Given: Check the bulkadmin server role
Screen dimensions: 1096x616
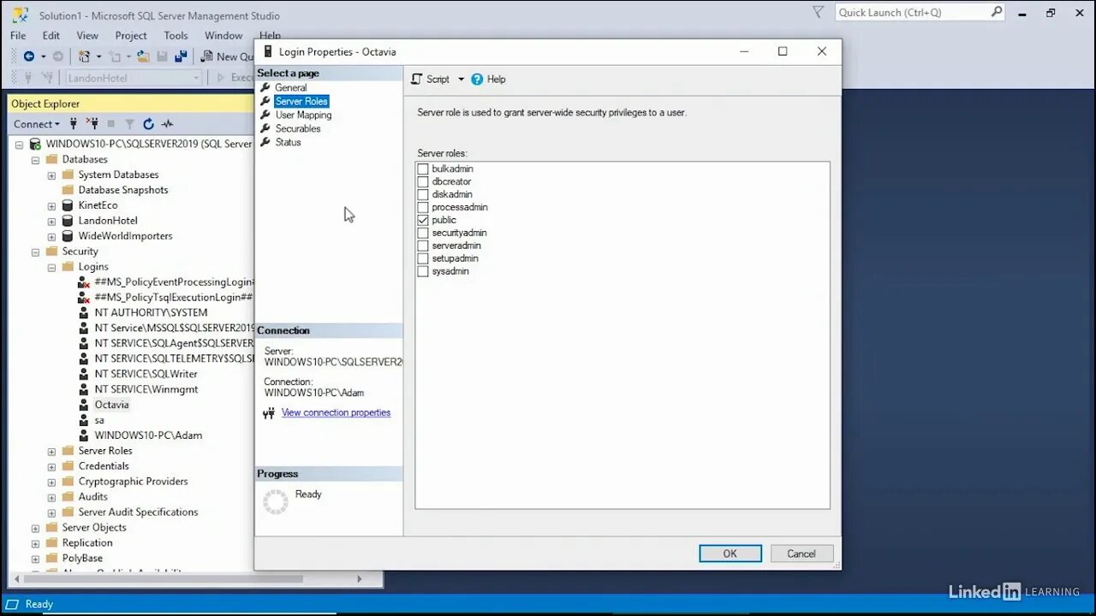Looking at the screenshot, I should (423, 169).
